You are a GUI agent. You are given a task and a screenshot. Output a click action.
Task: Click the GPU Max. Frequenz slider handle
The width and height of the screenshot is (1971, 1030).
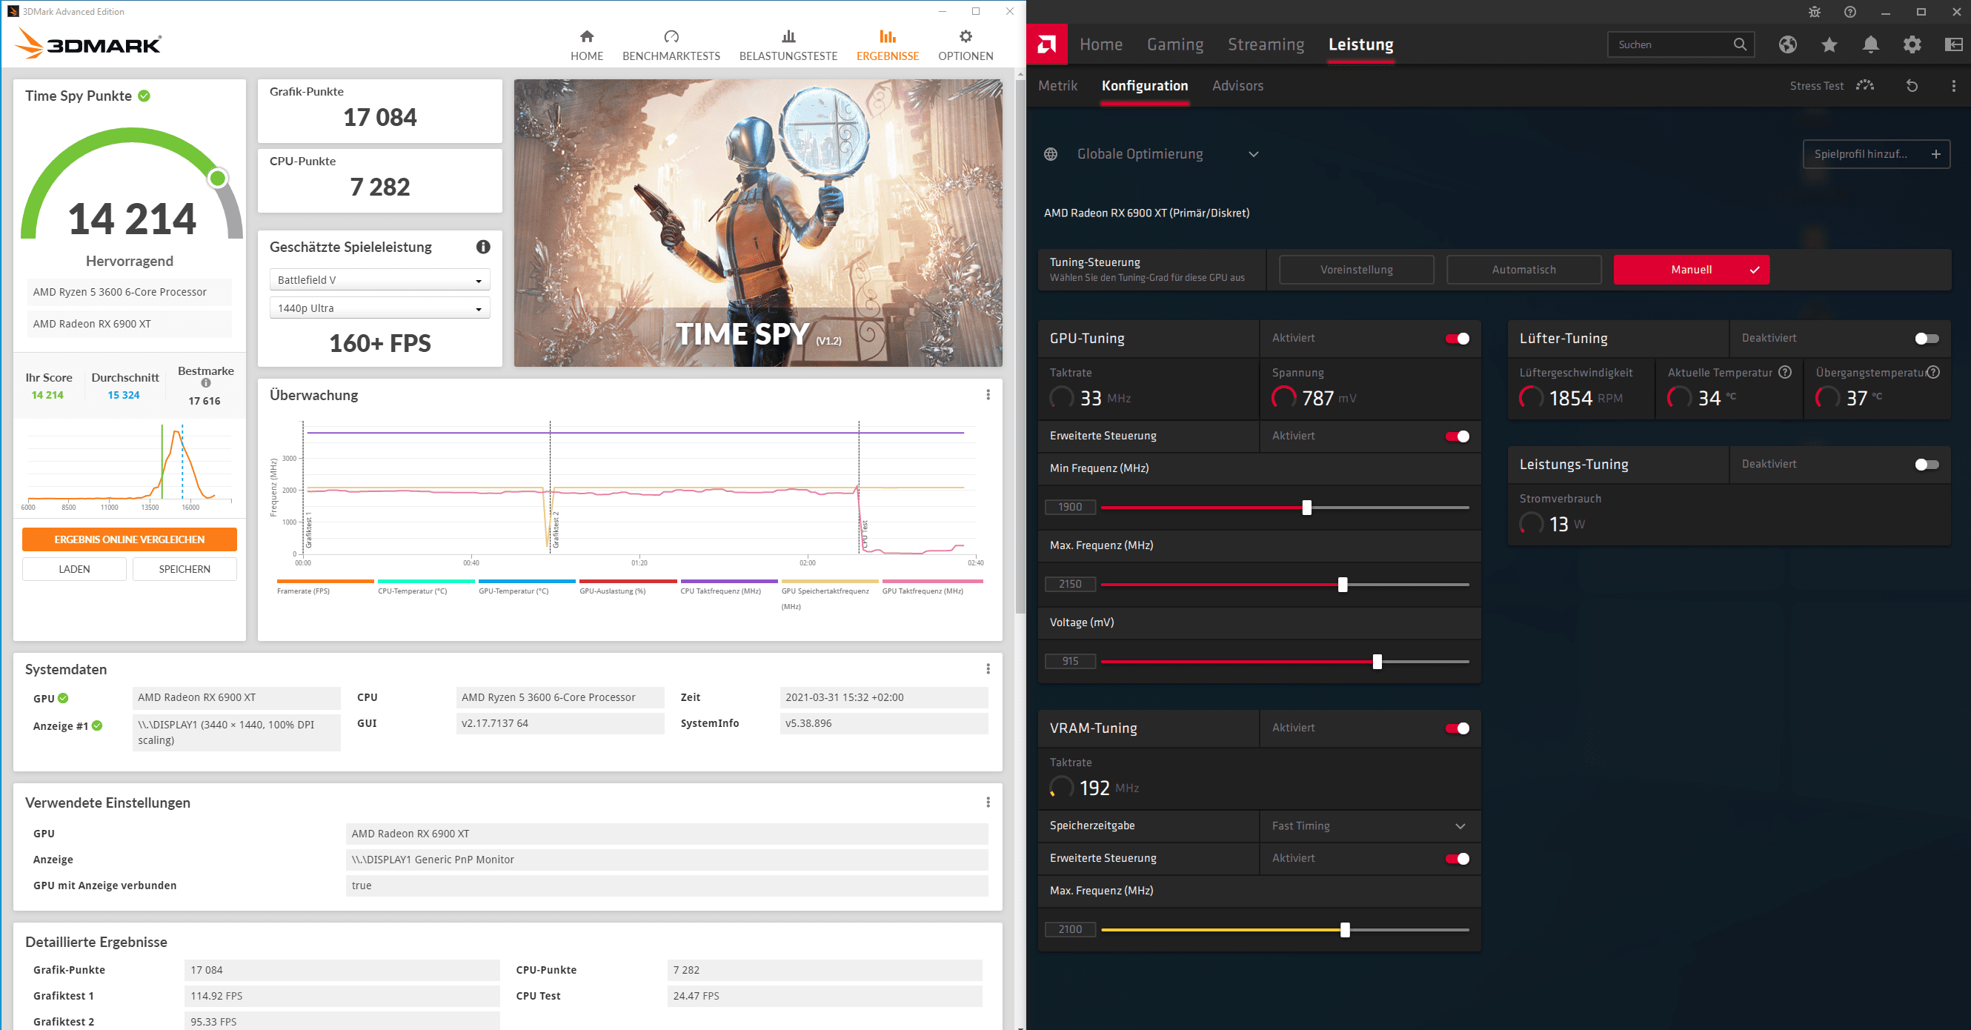click(1343, 585)
